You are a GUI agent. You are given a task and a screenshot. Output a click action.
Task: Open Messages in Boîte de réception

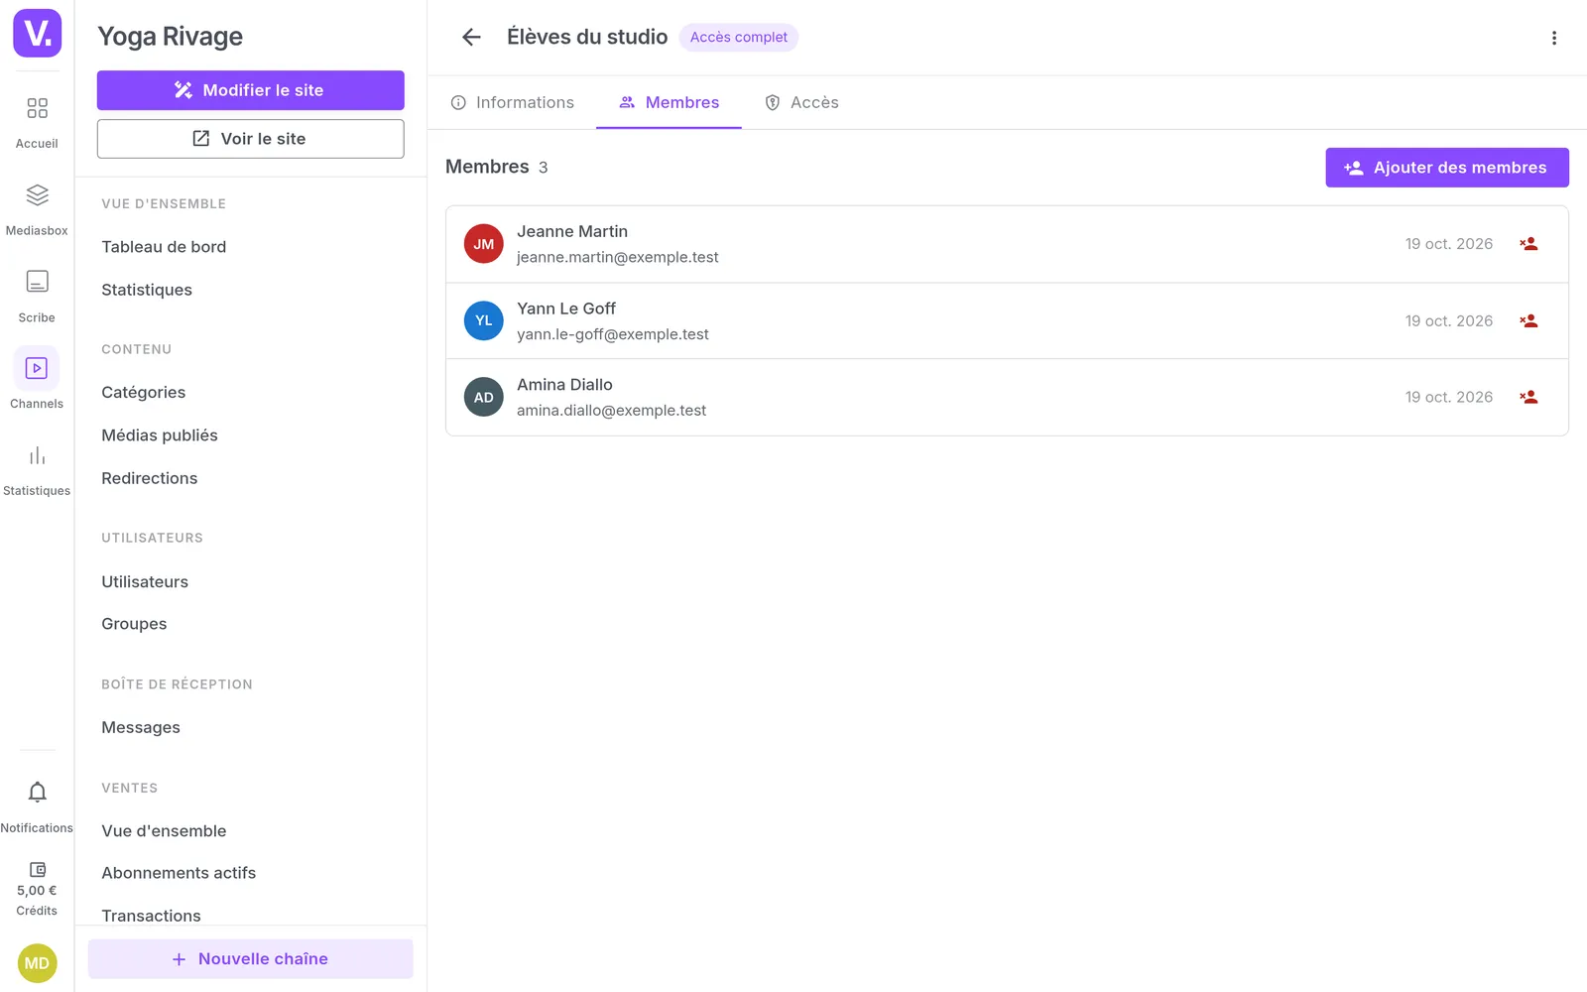[x=141, y=728]
